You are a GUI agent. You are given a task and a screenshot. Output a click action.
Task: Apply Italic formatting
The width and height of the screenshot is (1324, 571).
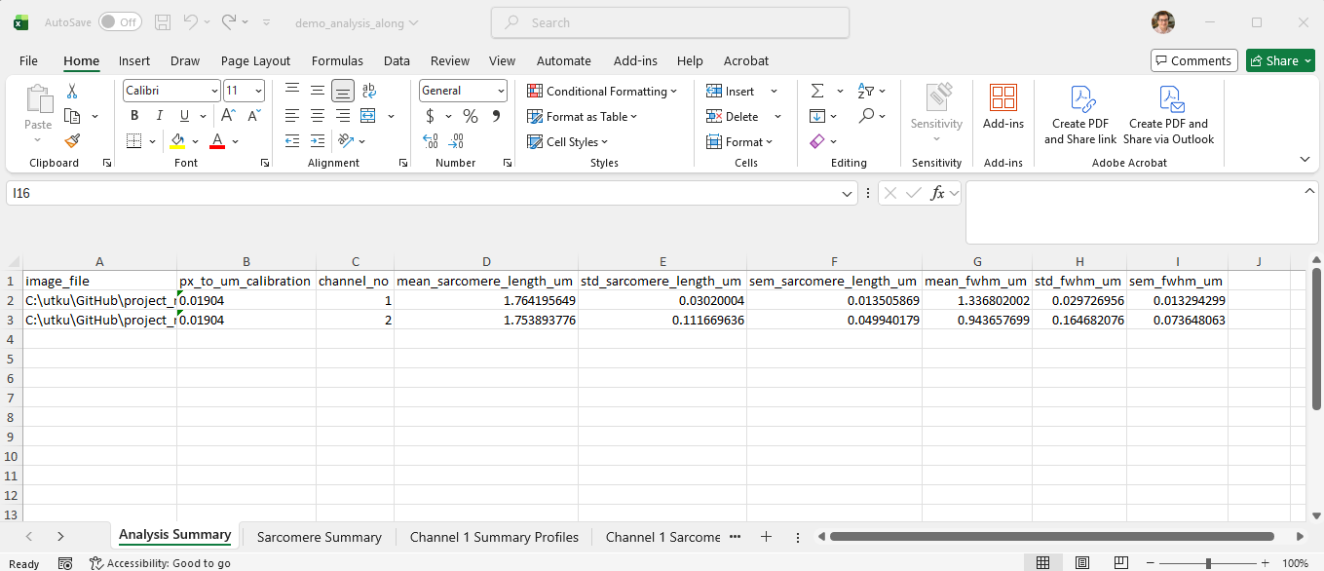coord(160,116)
